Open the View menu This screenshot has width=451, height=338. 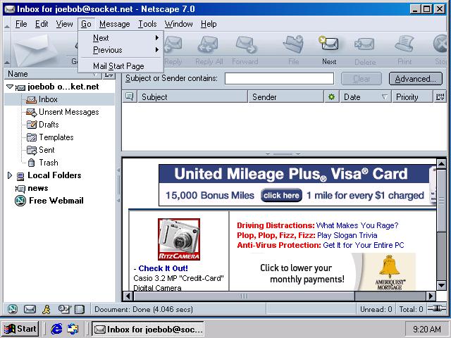(x=64, y=24)
